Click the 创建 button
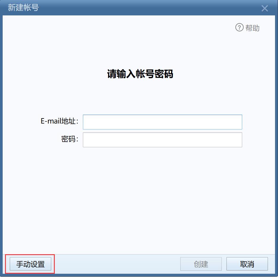Screen dimensions: 278x277 201,264
